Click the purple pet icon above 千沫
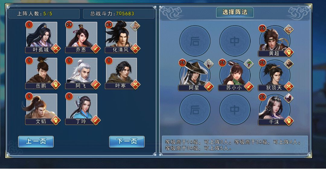Image resolution: width=326 pixels, height=183 pixels. point(289,98)
